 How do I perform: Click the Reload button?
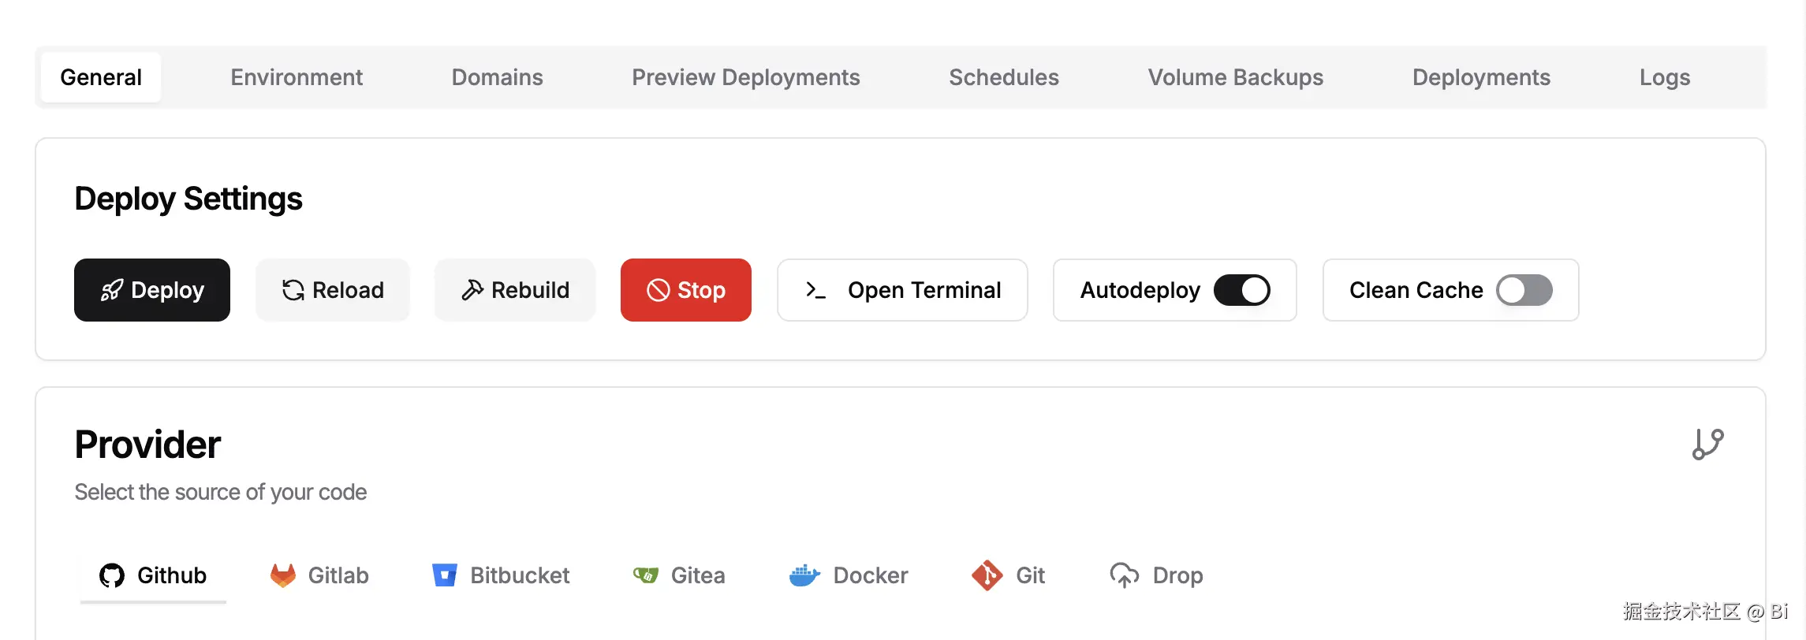tap(333, 290)
